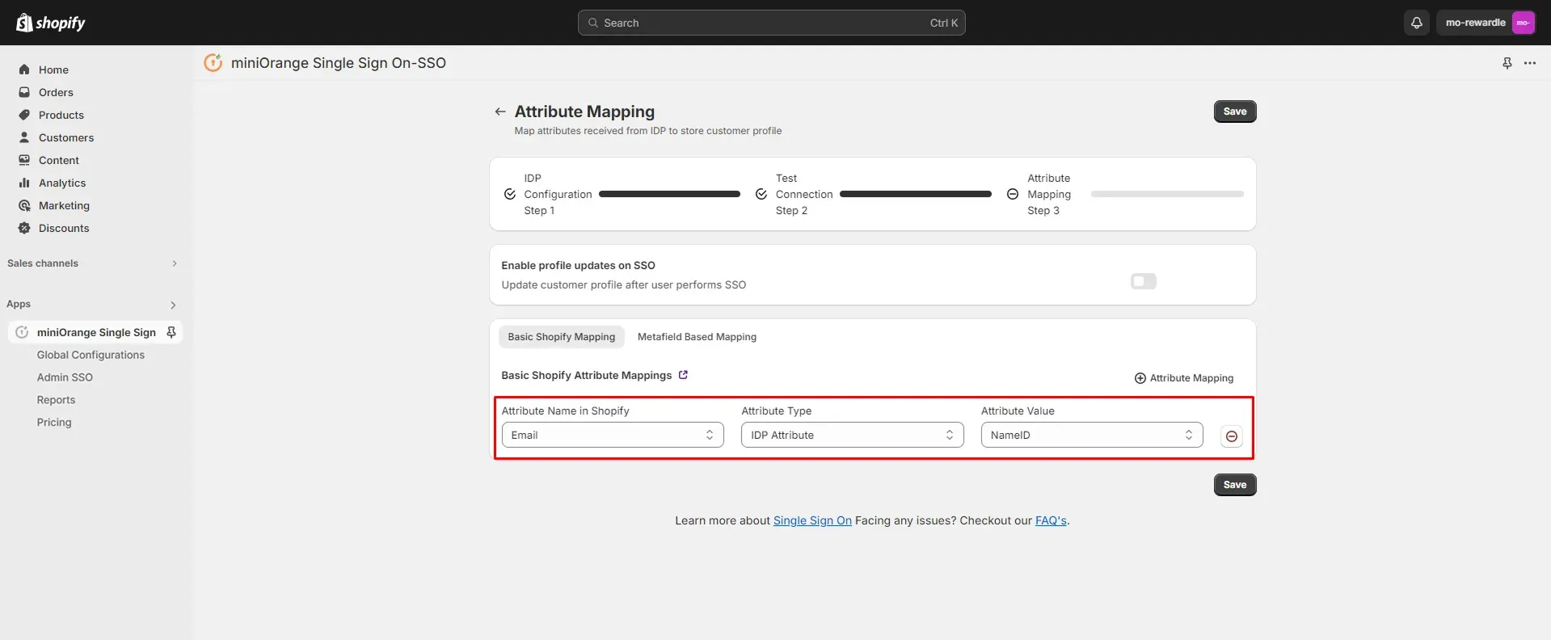This screenshot has height=640, width=1551.
Task: Click the Customers person icon
Action: point(24,137)
